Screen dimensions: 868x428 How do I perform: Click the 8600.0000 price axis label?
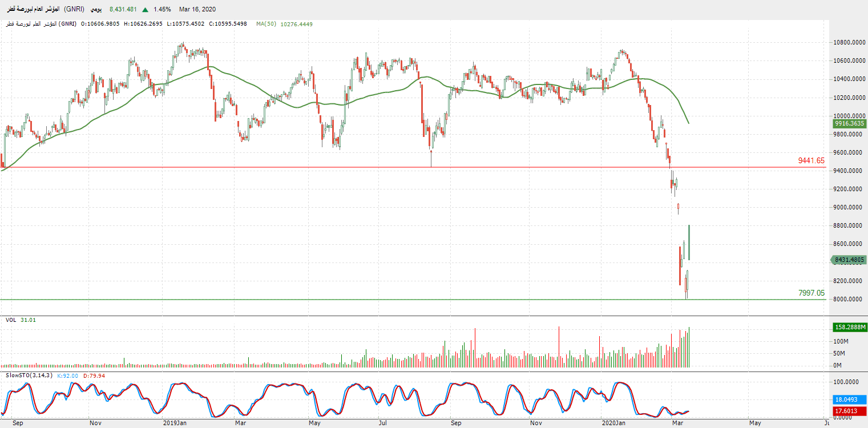(849, 244)
